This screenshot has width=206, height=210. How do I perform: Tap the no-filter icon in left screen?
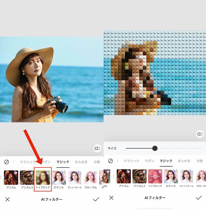(7, 162)
